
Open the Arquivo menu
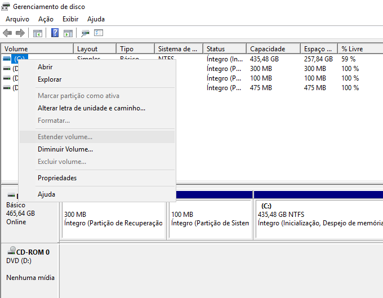tap(17, 19)
